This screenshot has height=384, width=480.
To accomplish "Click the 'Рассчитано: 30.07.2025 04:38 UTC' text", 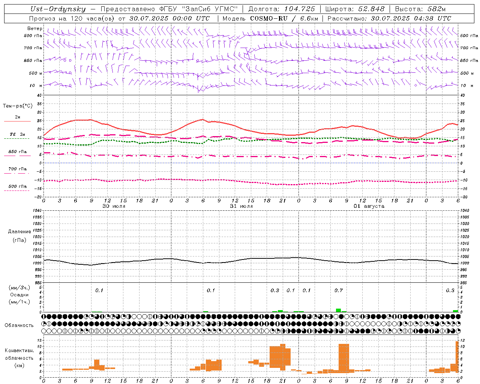I will [389, 18].
